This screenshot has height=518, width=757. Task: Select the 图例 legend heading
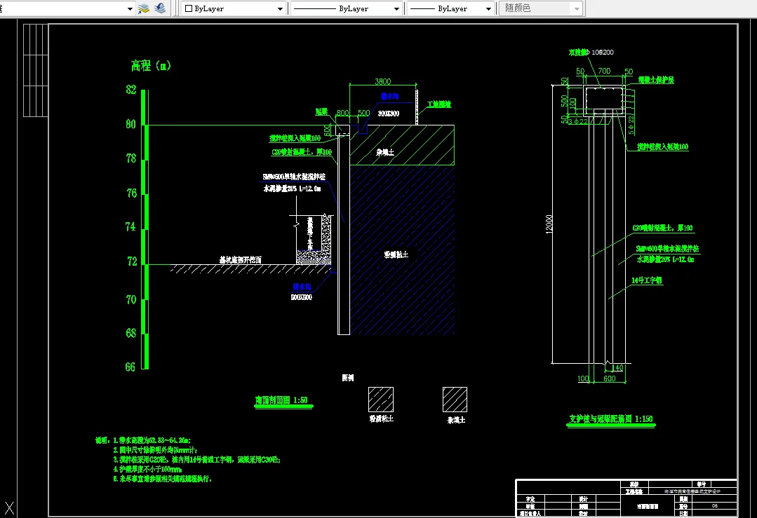tap(347, 378)
